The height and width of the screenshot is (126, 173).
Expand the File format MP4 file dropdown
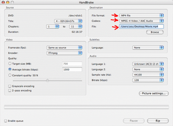(x=142, y=16)
